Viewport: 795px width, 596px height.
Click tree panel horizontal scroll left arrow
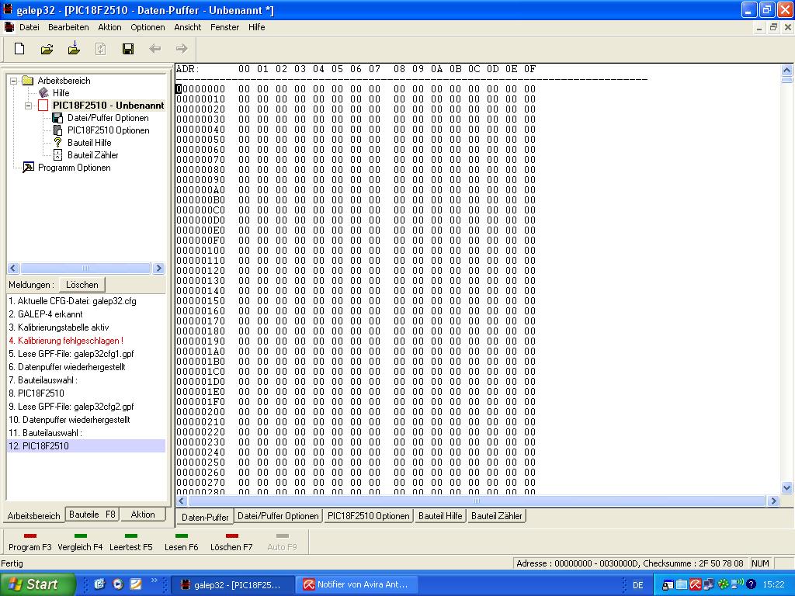point(14,268)
